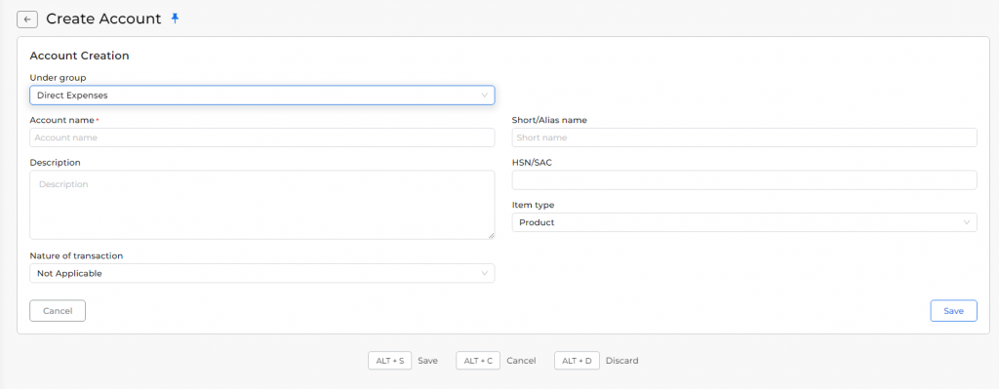Click the blue pin icon
The image size is (999, 389).
tap(176, 19)
